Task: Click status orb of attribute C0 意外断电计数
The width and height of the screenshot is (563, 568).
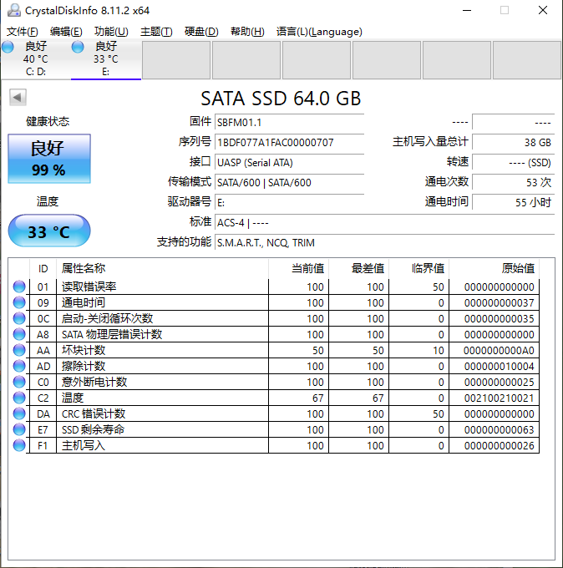Action: coord(19,382)
